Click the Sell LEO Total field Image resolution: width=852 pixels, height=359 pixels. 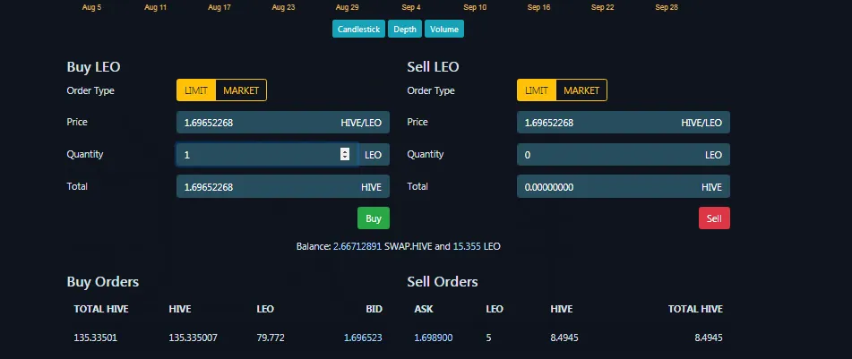(x=624, y=187)
